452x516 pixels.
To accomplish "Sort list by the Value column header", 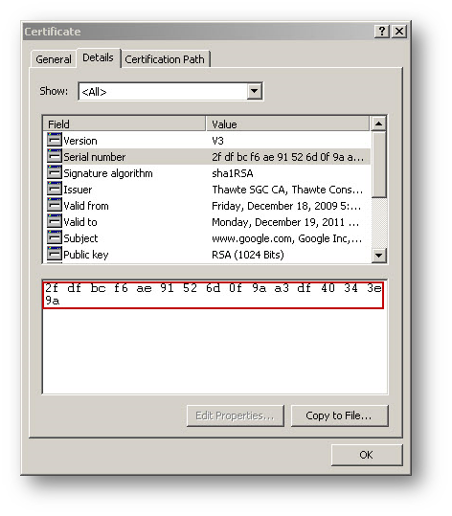I will pyautogui.click(x=288, y=124).
